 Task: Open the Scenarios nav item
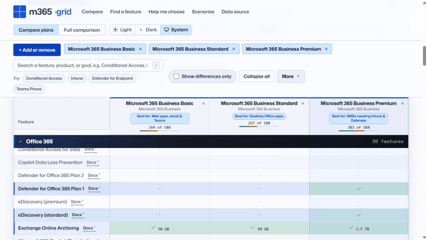pos(203,12)
